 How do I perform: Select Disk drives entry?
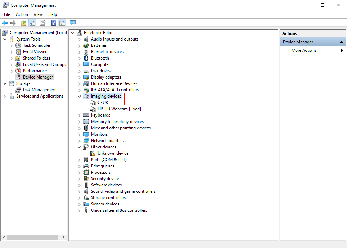tap(101, 71)
